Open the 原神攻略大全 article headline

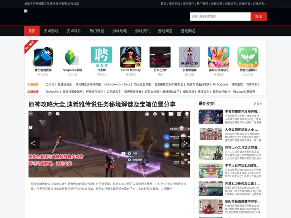(102, 105)
